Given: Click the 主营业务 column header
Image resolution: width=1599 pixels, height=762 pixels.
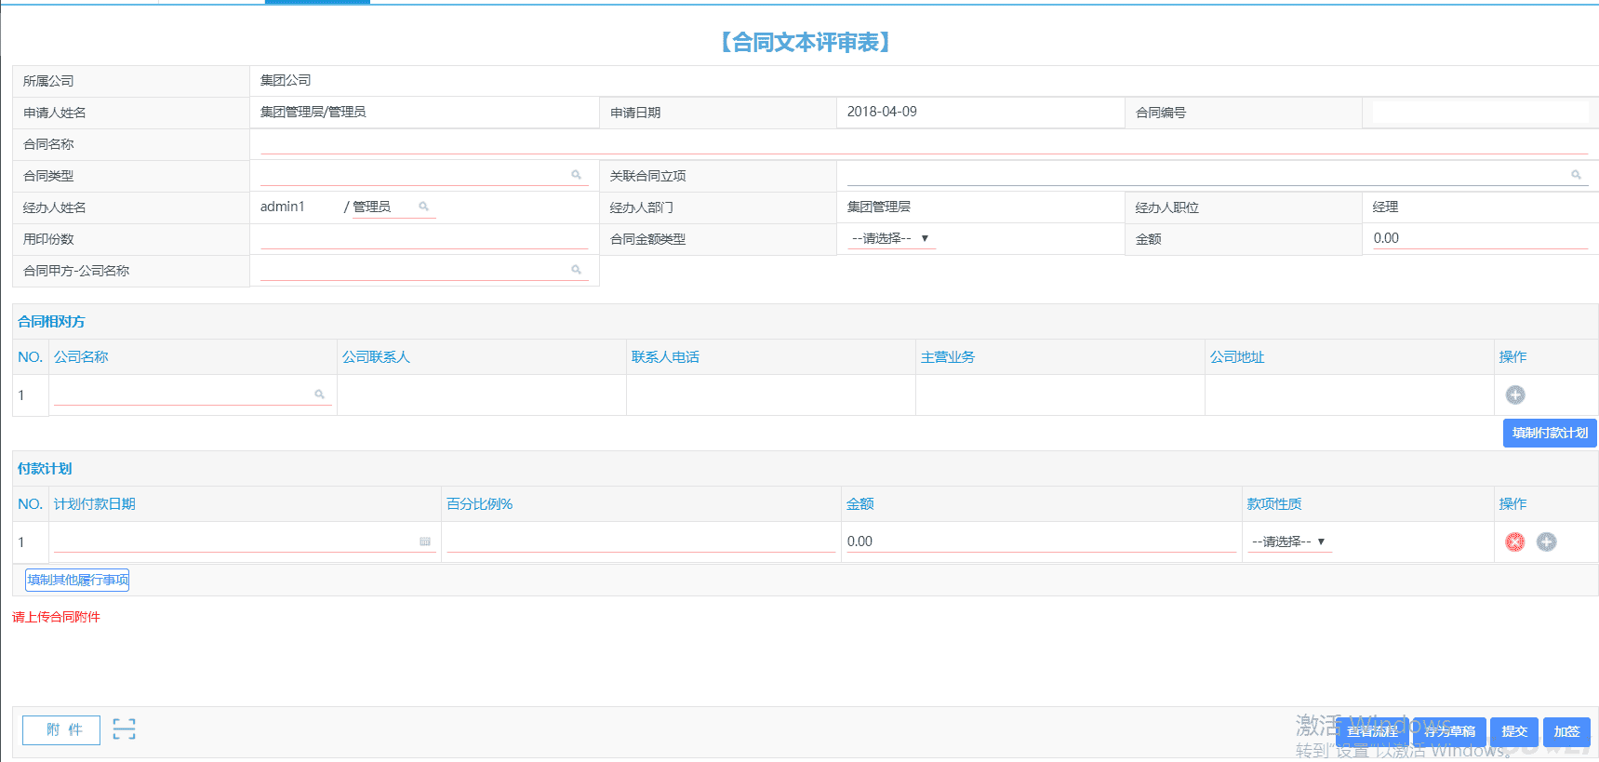Looking at the screenshot, I should (948, 357).
